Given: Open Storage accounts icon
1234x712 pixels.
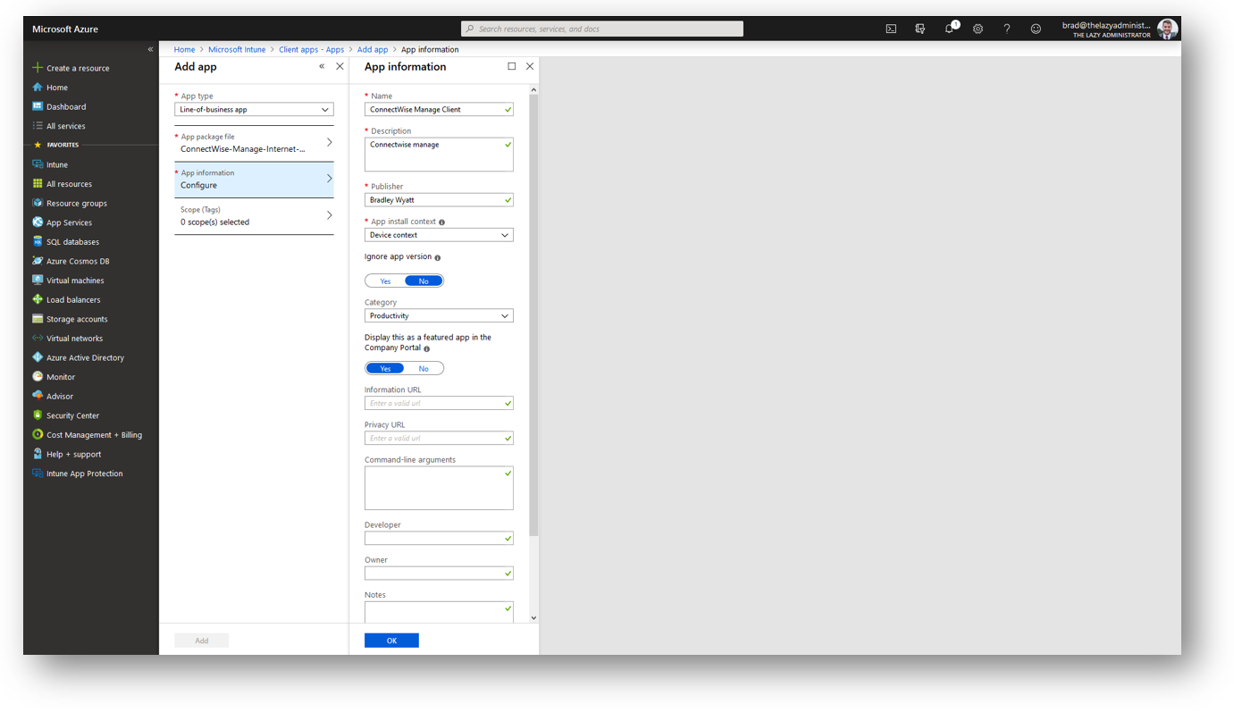Looking at the screenshot, I should [38, 319].
